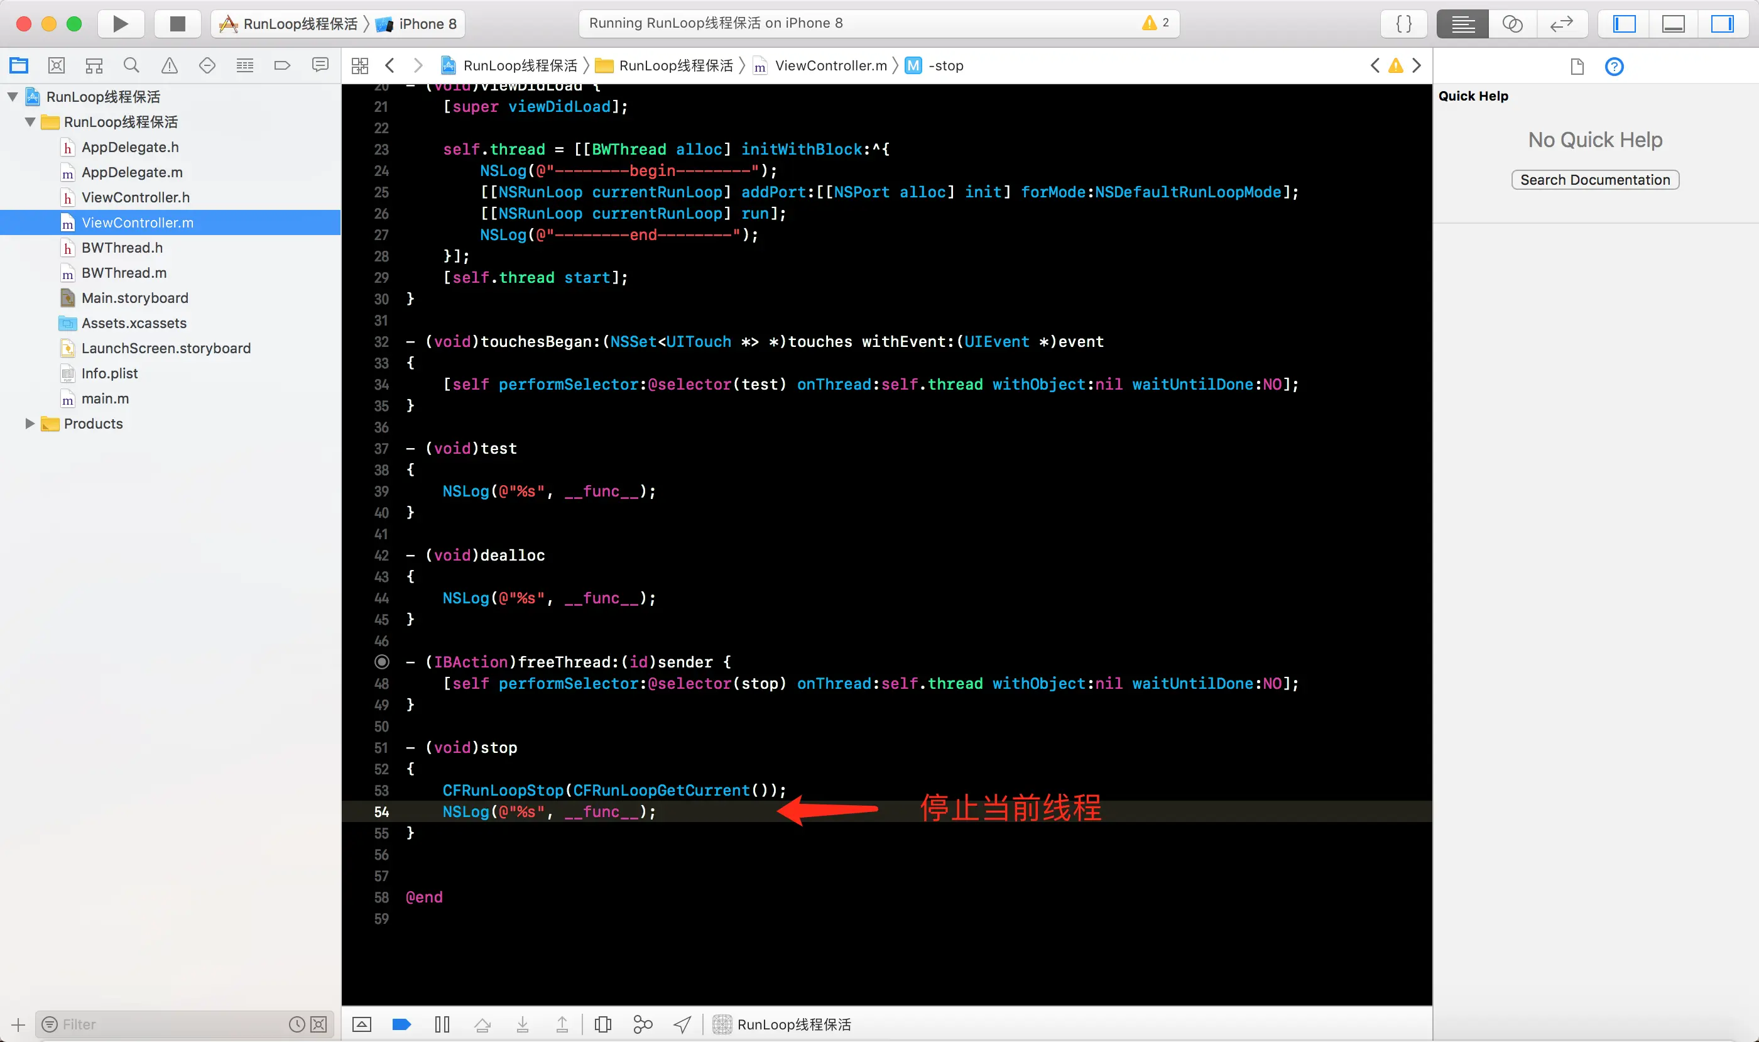The width and height of the screenshot is (1759, 1042).
Task: Collapse the RunLoop线程保活 project root
Action: 13,97
